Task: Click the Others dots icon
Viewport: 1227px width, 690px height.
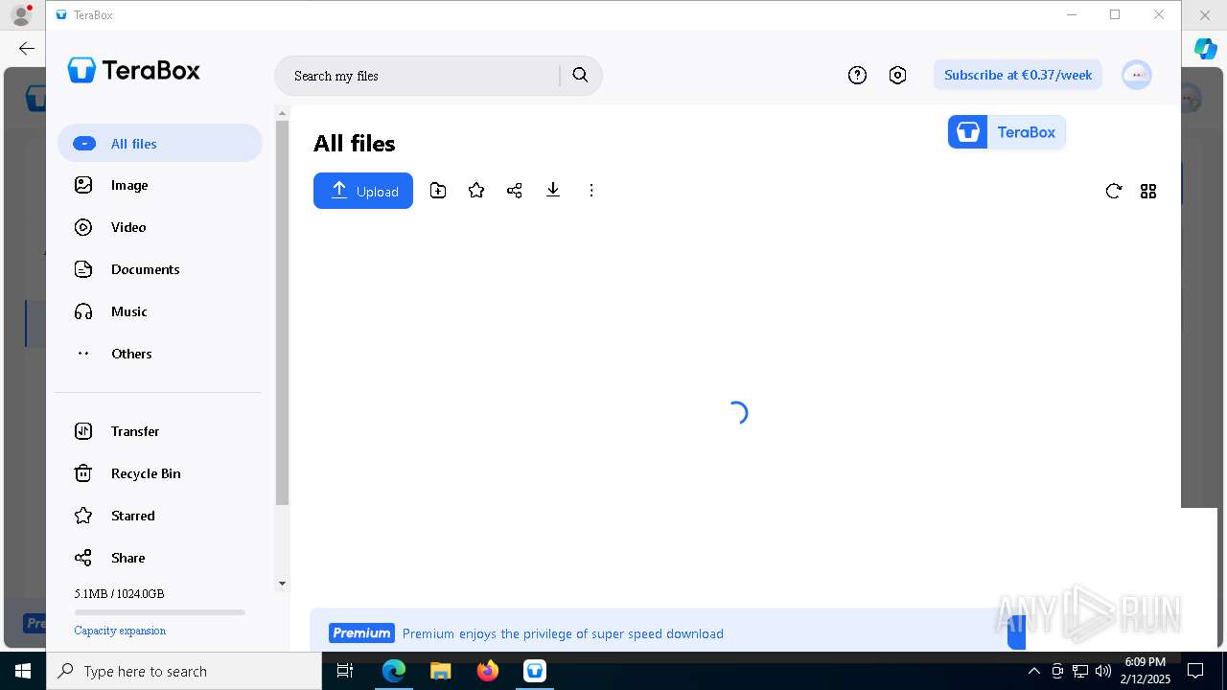Action: coord(83,354)
